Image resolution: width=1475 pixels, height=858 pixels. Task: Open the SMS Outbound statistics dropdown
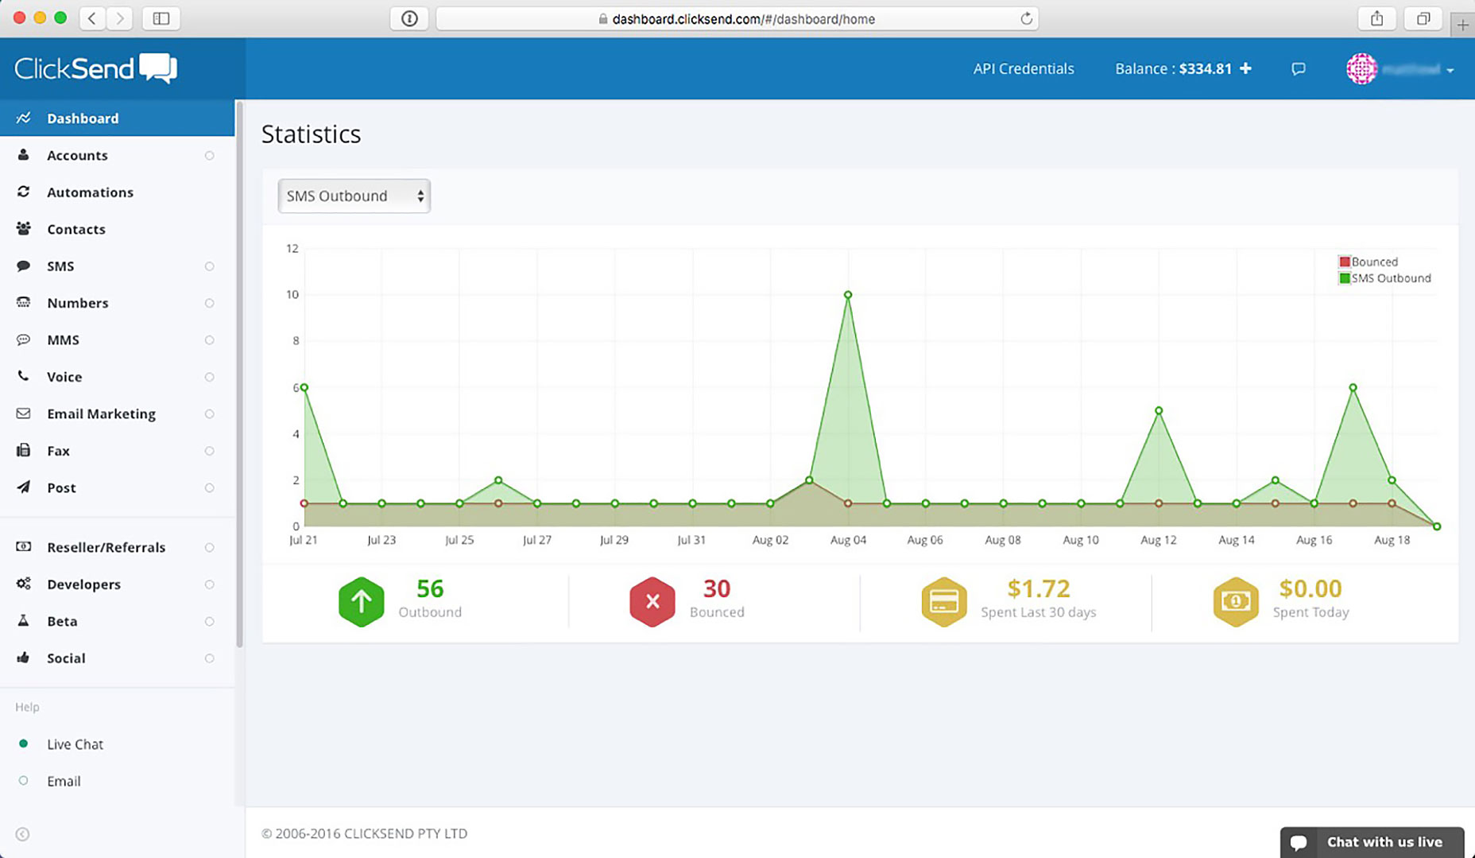click(354, 196)
